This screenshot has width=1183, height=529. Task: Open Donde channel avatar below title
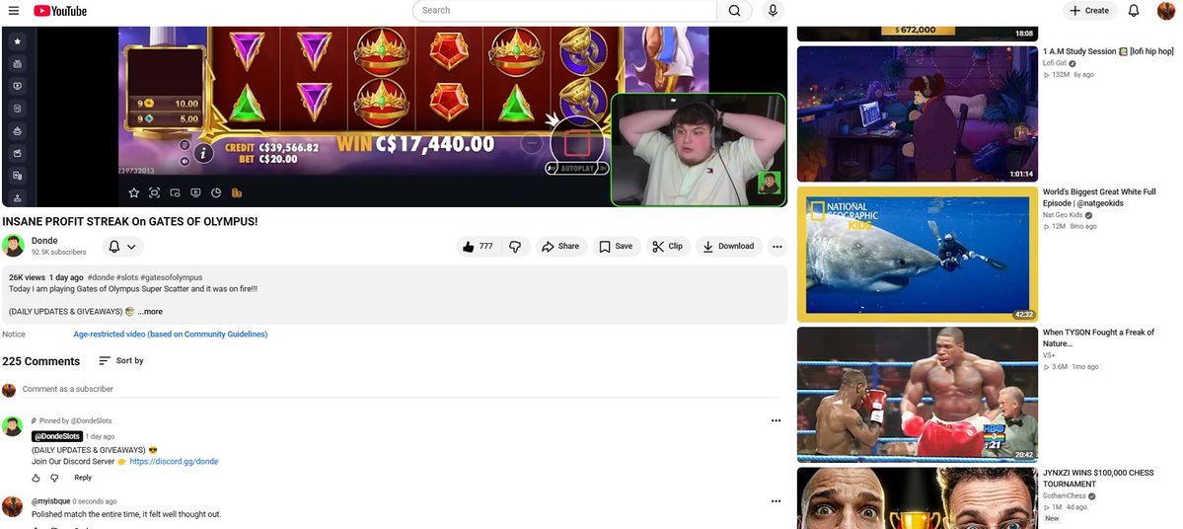click(x=13, y=246)
